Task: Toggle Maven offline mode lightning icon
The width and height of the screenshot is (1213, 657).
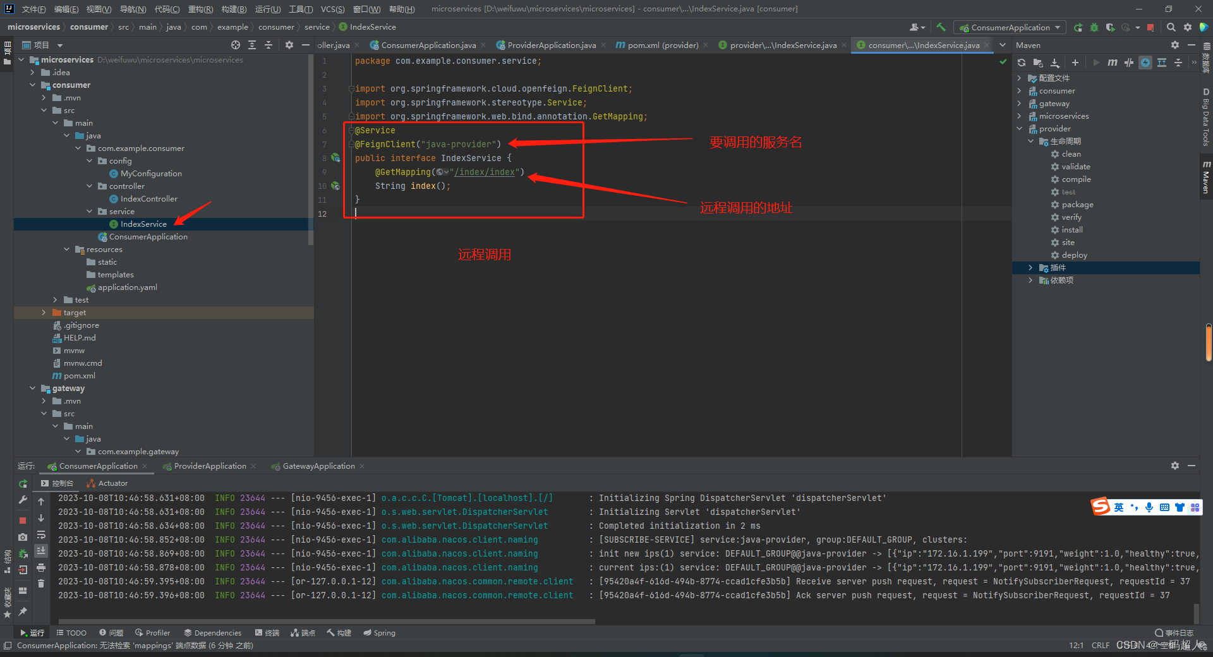Action: tap(1145, 63)
